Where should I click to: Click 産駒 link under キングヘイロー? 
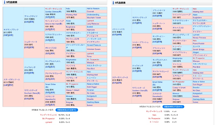pos(159,42)
